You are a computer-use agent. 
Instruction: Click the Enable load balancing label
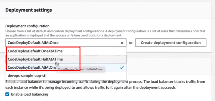point(30,94)
